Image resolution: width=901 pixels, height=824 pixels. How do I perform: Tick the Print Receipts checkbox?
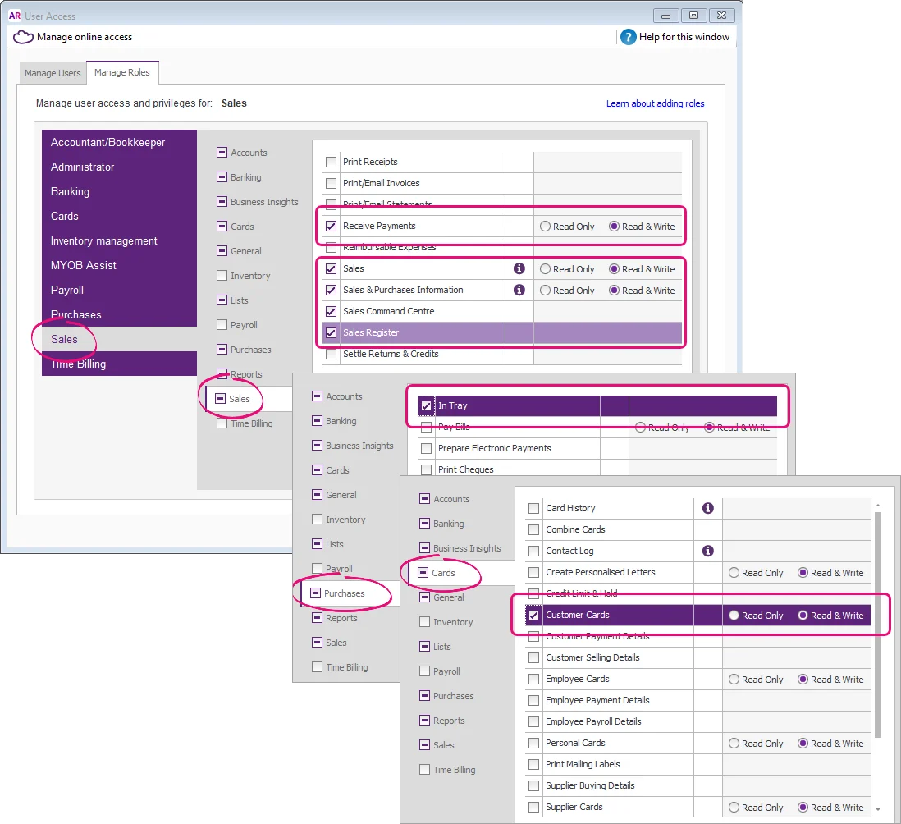(331, 162)
